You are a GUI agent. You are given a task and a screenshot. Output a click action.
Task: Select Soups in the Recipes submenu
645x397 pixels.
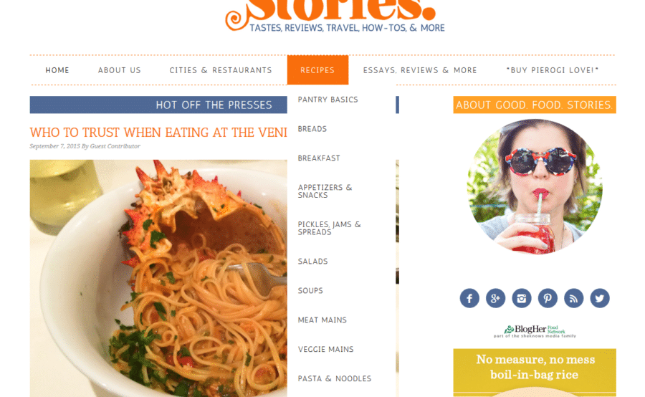(x=310, y=290)
